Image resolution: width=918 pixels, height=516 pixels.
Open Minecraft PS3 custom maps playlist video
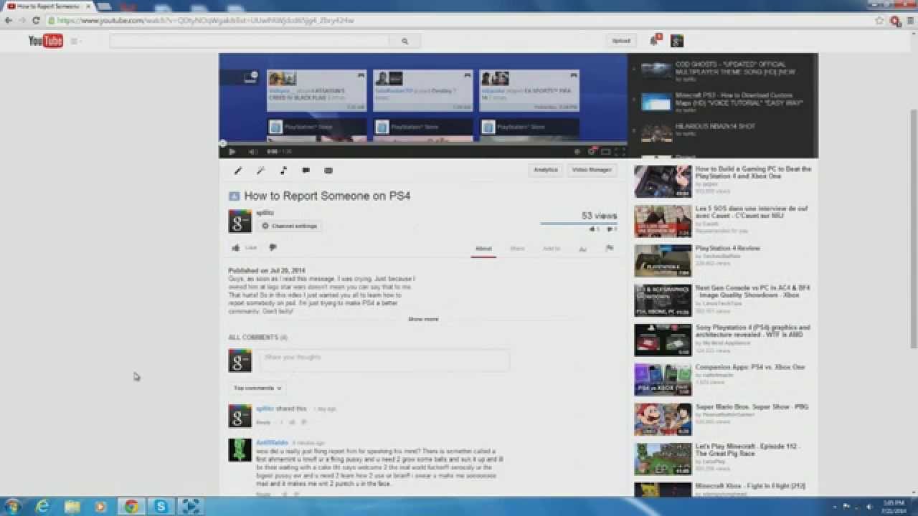pyautogui.click(x=724, y=102)
